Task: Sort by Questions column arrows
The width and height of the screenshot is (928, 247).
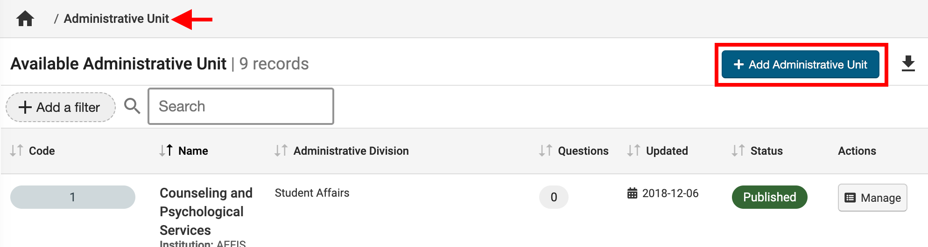Action: [x=545, y=151]
